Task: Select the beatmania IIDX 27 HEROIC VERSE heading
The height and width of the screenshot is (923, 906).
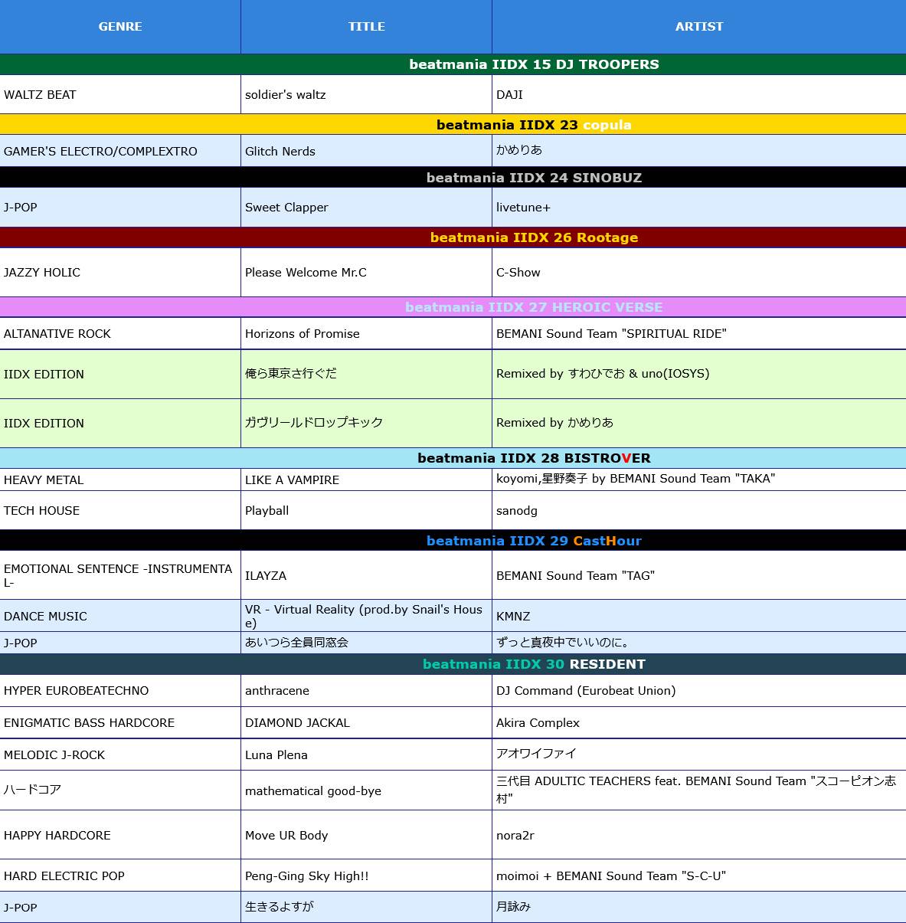Action: (534, 307)
